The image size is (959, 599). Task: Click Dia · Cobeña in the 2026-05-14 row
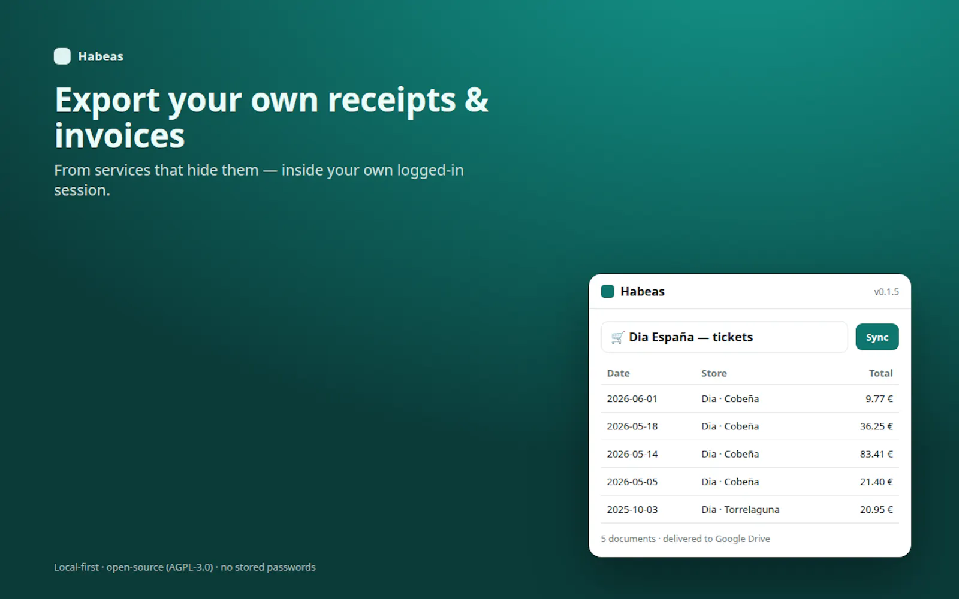730,454
